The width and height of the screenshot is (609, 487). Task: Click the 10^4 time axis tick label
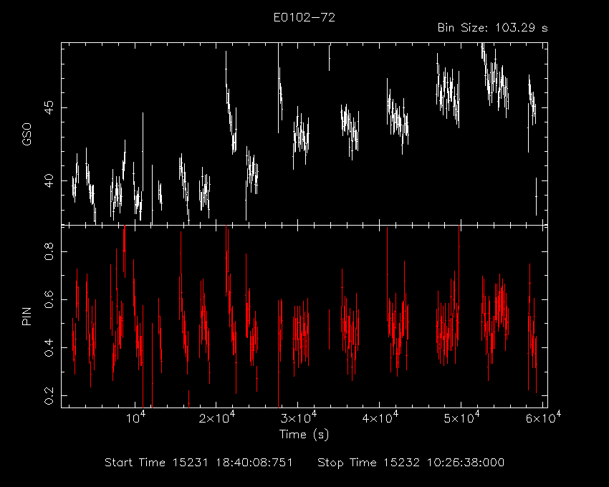tap(135, 418)
